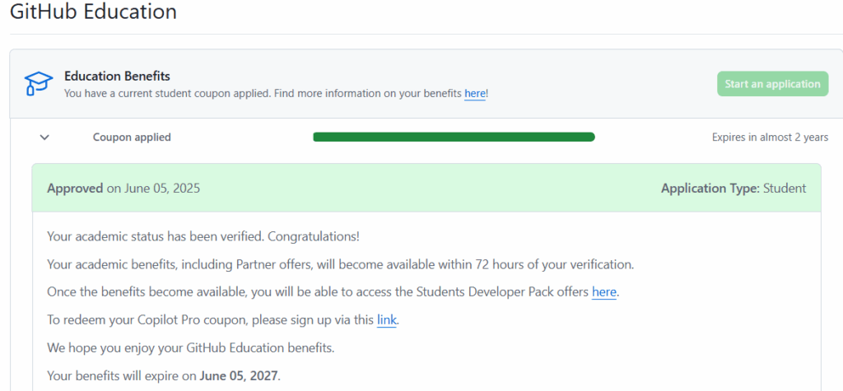Open the Students Developer Pack offers 'here' link
This screenshot has width=843, height=391.
coord(603,292)
